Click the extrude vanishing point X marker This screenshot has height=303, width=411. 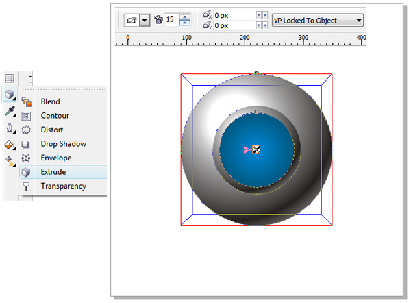[256, 149]
